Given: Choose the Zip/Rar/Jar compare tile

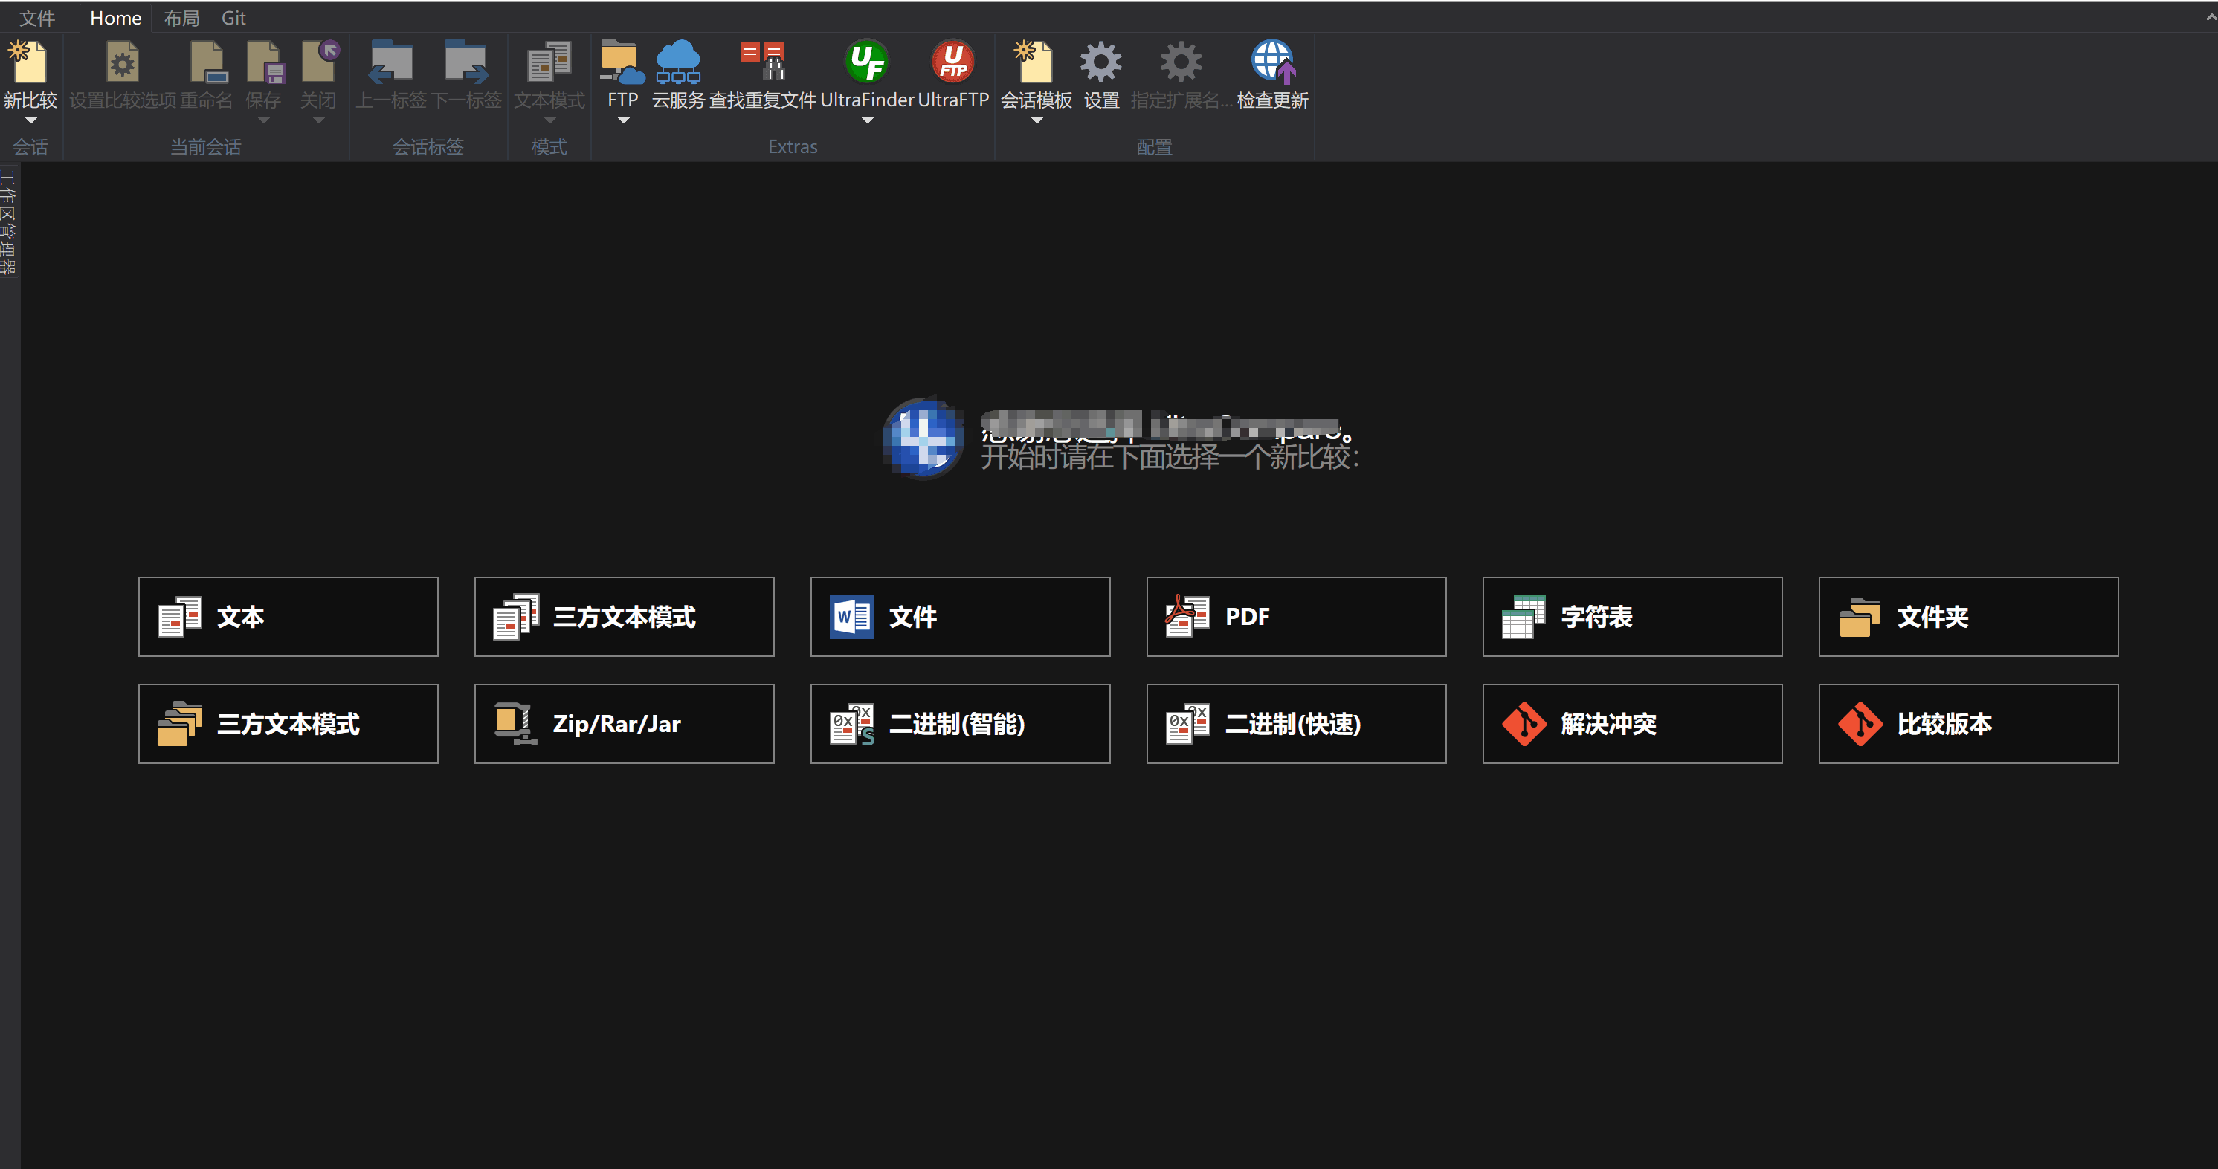Looking at the screenshot, I should (625, 723).
